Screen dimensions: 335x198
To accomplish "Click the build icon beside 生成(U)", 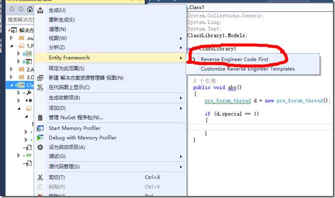I will pyautogui.click(x=40, y=10).
